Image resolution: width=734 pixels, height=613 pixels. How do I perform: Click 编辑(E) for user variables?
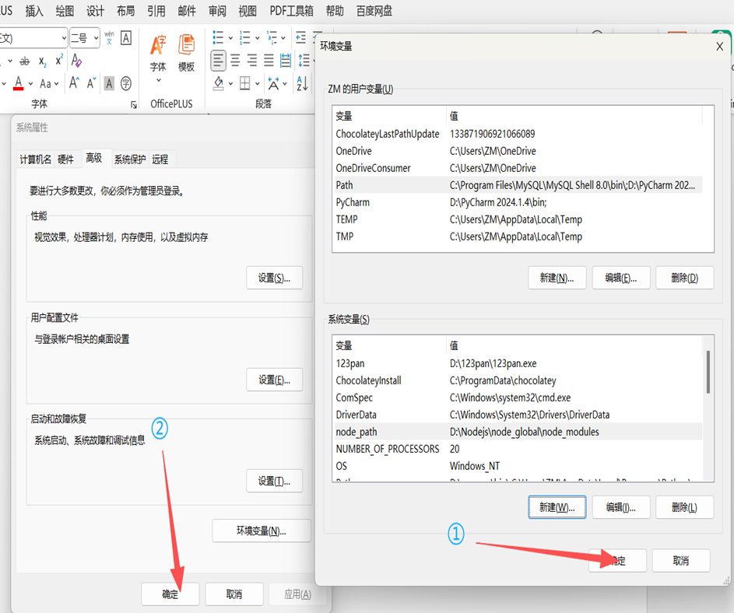click(620, 278)
